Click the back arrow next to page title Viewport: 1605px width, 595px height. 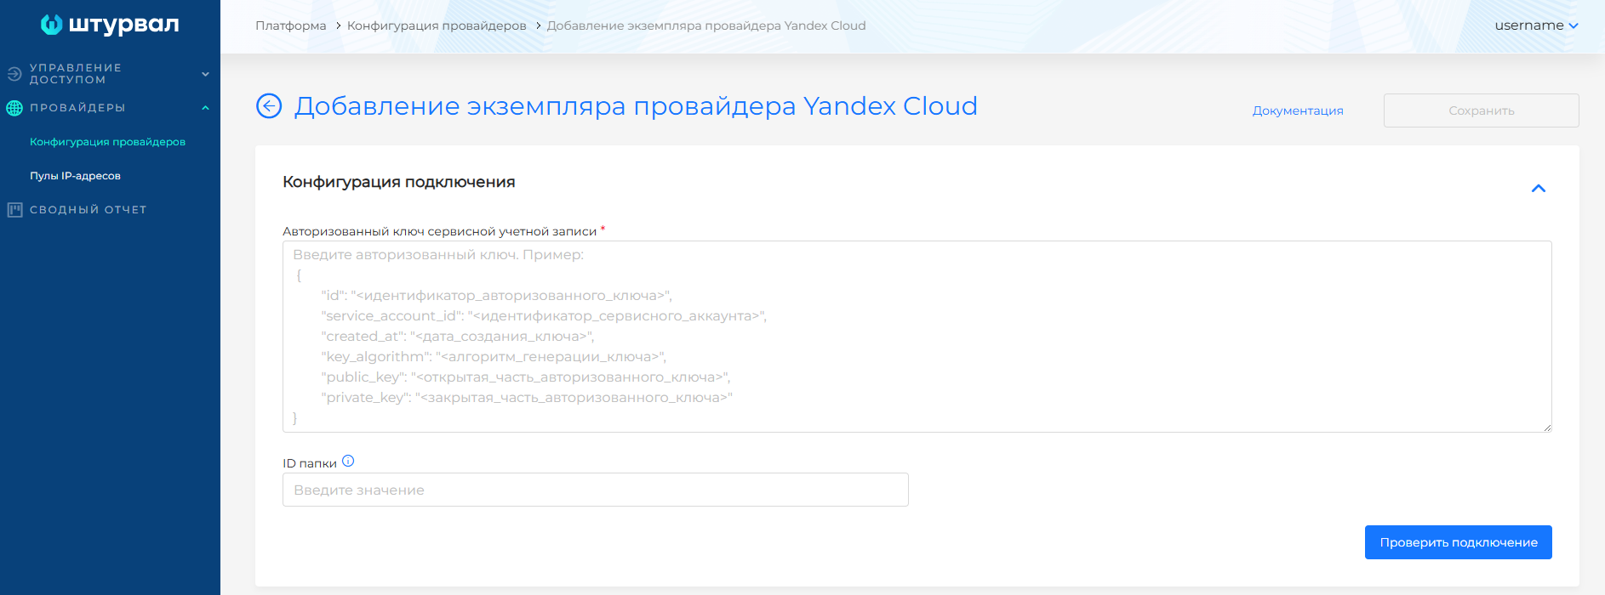pos(269,106)
